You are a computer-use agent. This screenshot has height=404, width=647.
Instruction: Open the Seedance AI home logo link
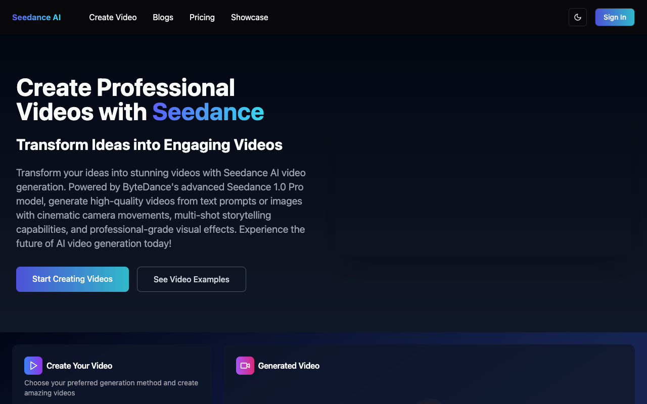(36, 17)
